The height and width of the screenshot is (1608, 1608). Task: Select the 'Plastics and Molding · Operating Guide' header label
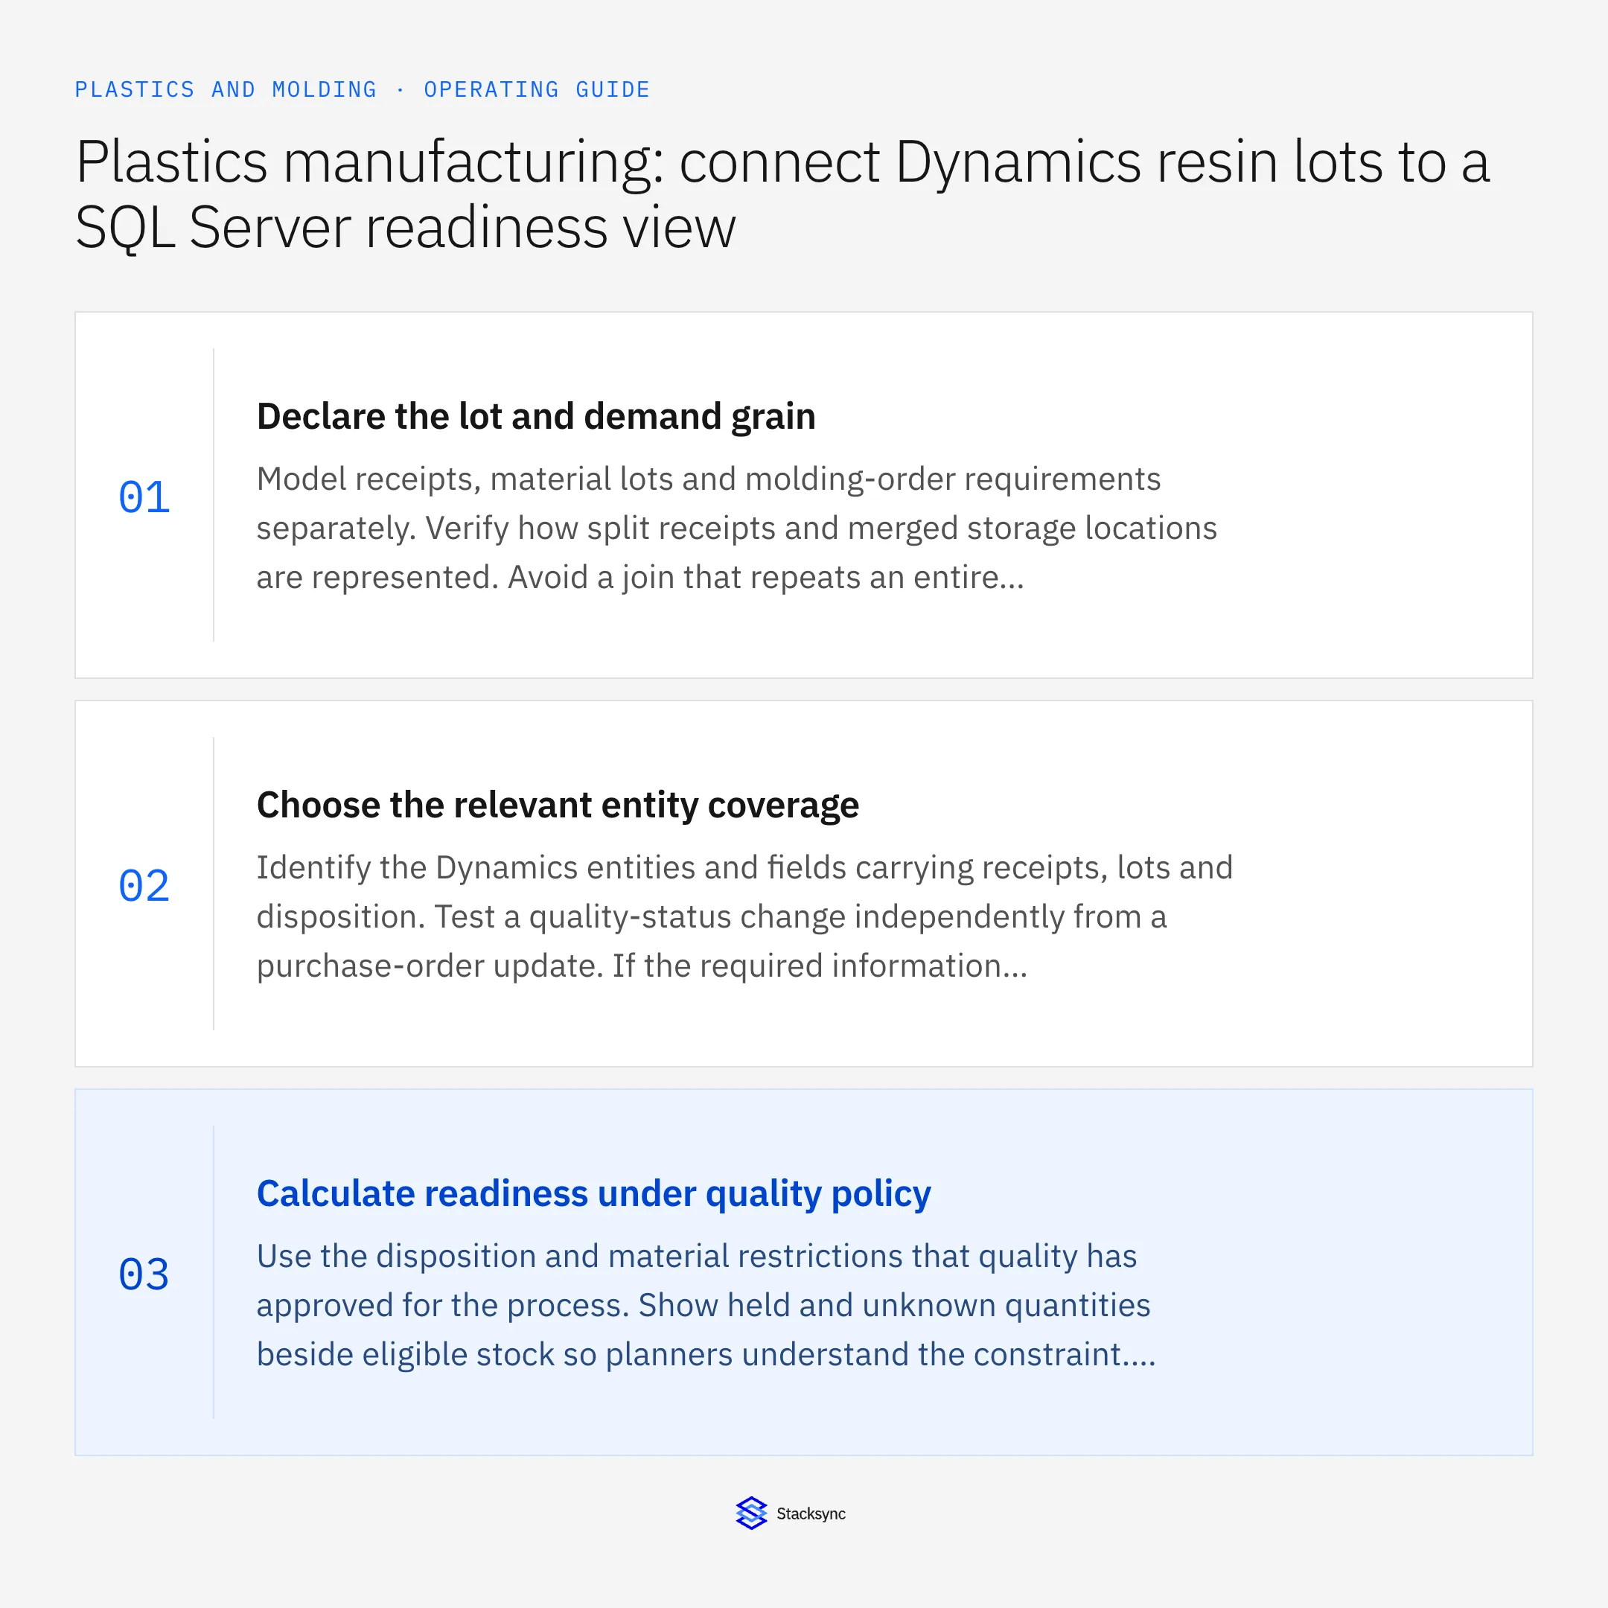(362, 89)
